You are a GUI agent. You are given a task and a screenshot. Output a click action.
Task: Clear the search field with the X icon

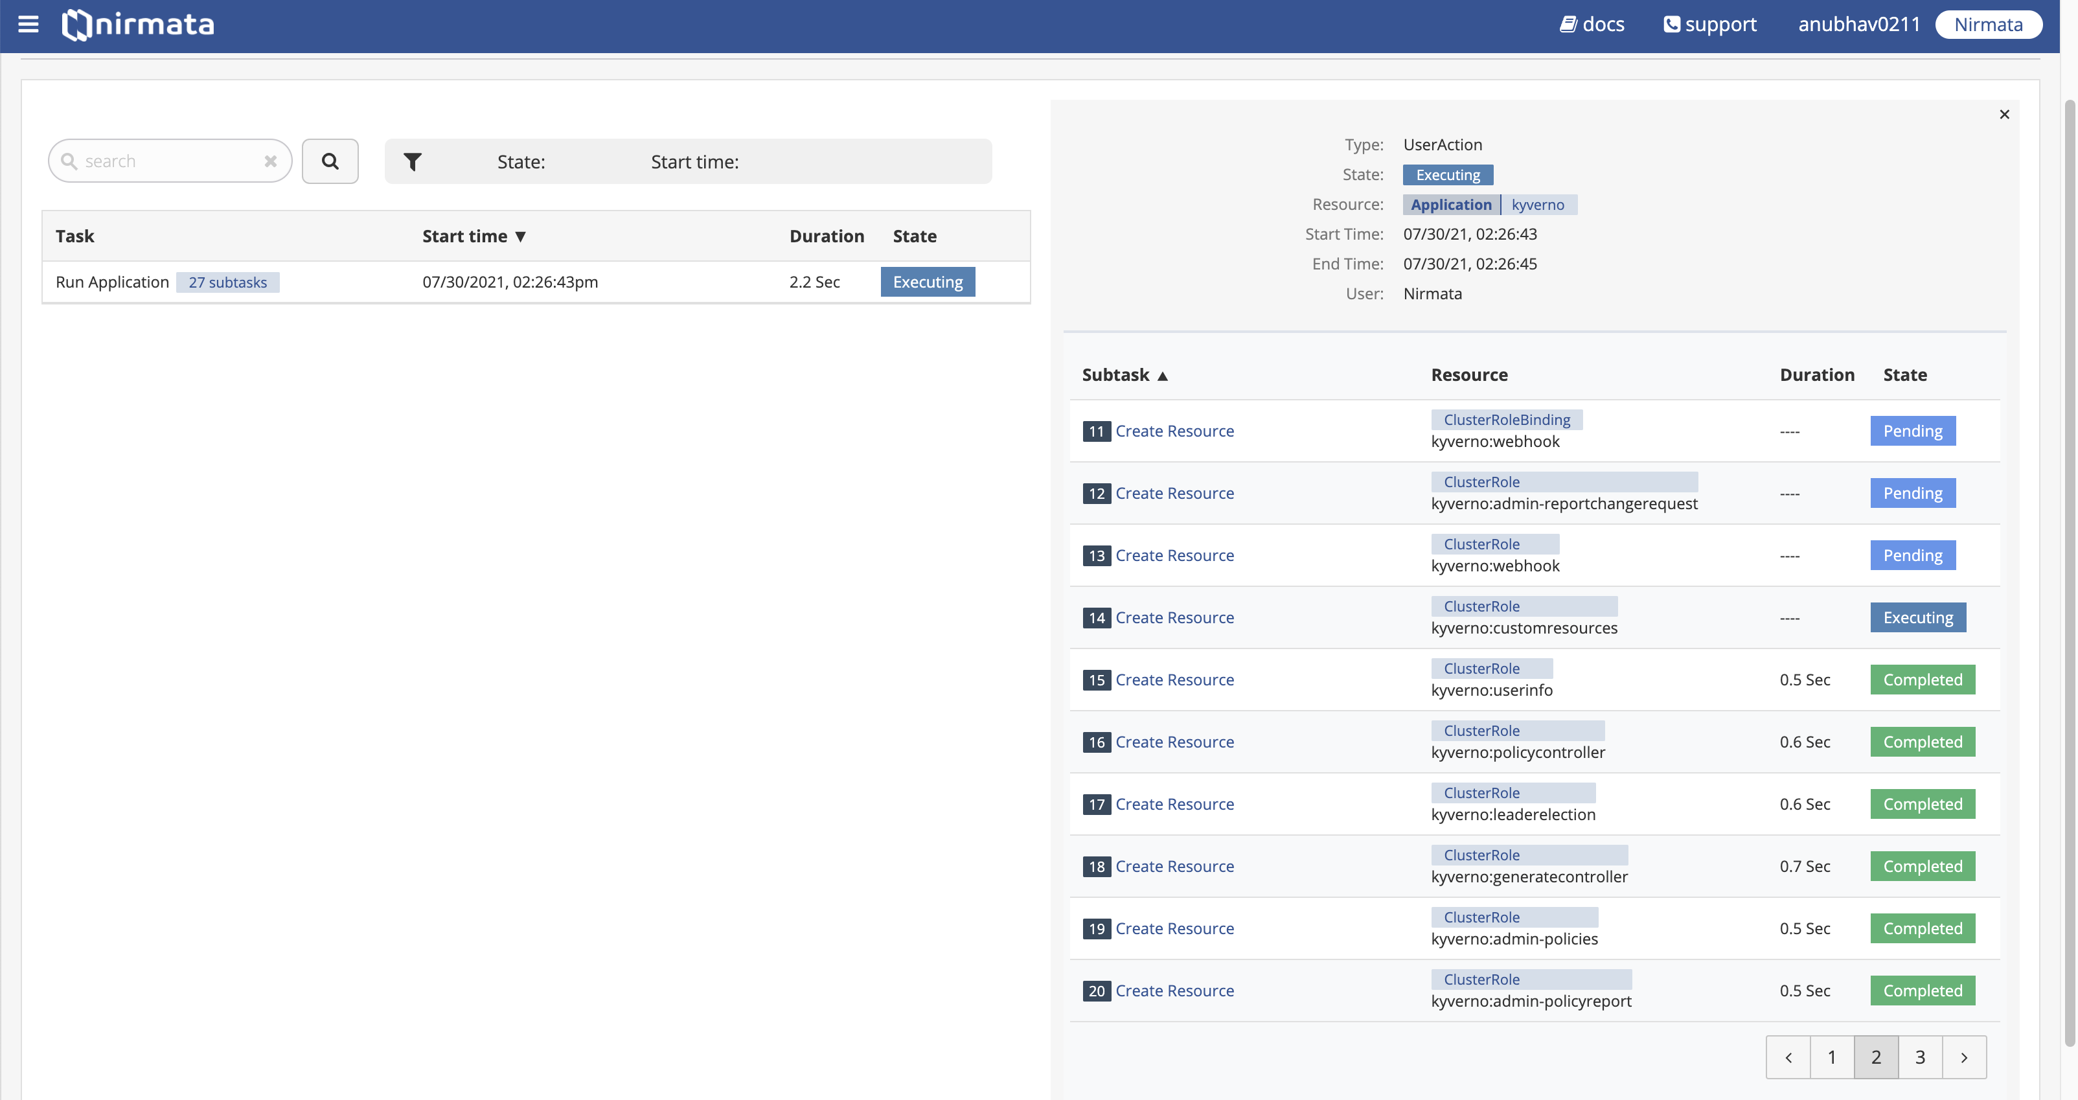tap(270, 161)
